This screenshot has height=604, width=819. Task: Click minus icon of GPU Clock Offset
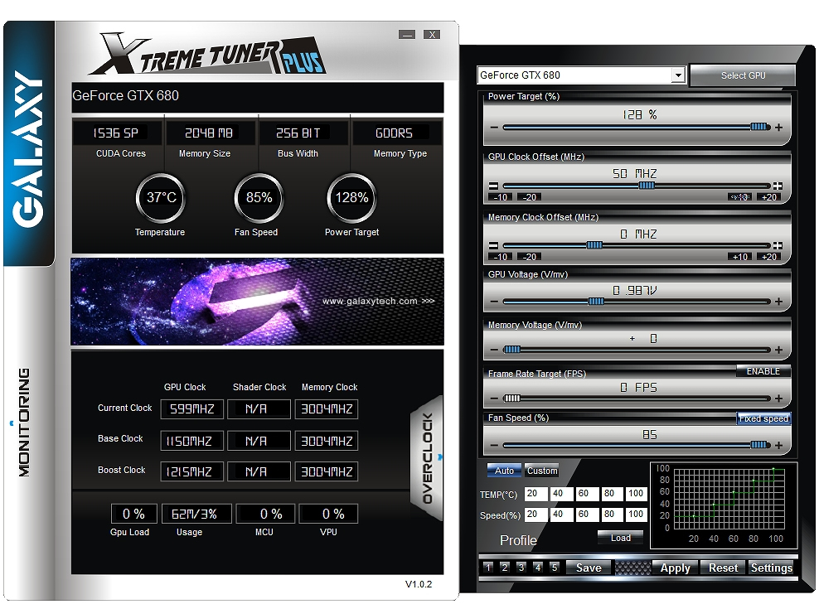click(493, 186)
